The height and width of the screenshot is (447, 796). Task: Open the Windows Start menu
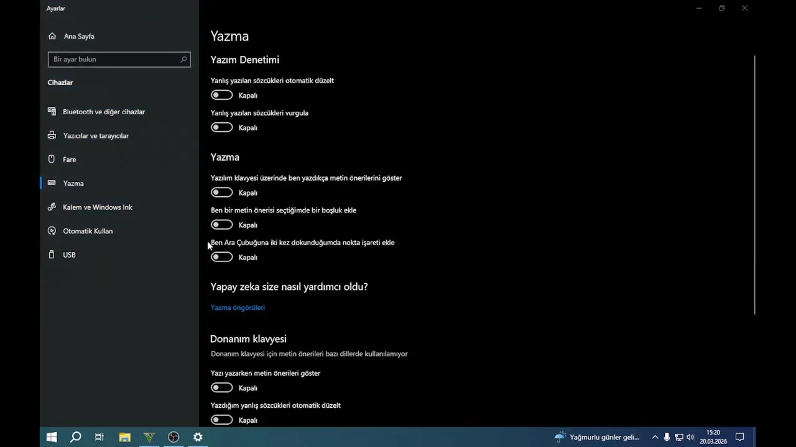pos(52,437)
